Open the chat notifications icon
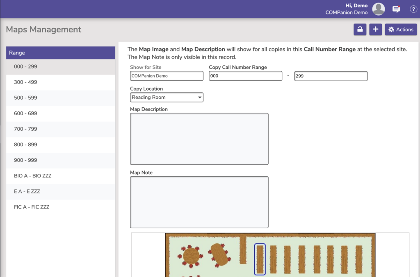The width and height of the screenshot is (420, 277). [396, 9]
